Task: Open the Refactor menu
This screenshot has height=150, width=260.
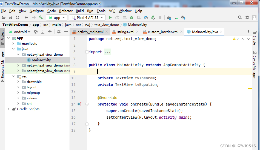Action: [x=66, y=11]
